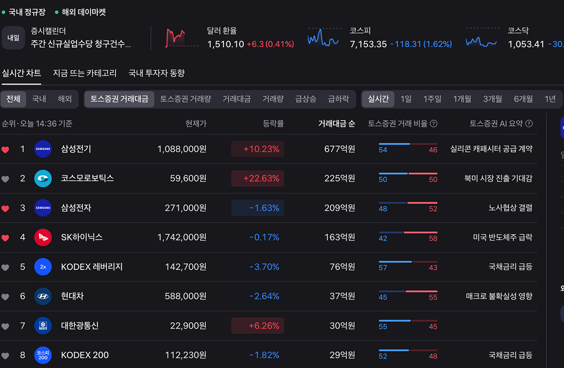Open 코스모로보틱스 stock name
This screenshot has height=368, width=564.
(x=87, y=178)
